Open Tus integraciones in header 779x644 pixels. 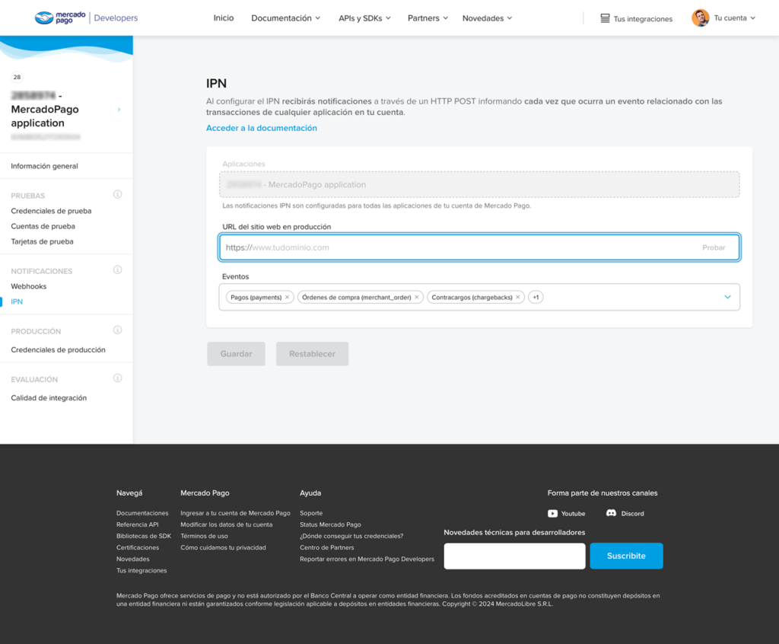click(x=637, y=18)
